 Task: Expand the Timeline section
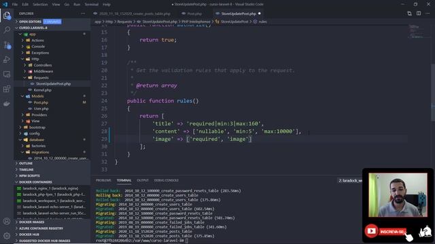point(52,169)
